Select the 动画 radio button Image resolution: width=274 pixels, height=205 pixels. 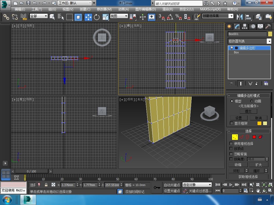[x=252, y=101]
